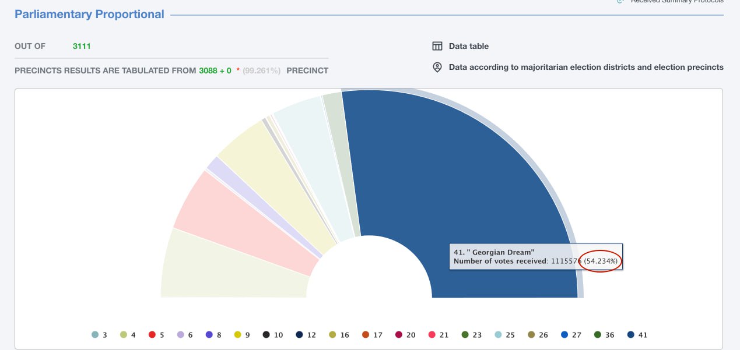Click the legend dot for party 9
740x350 pixels.
point(238,335)
